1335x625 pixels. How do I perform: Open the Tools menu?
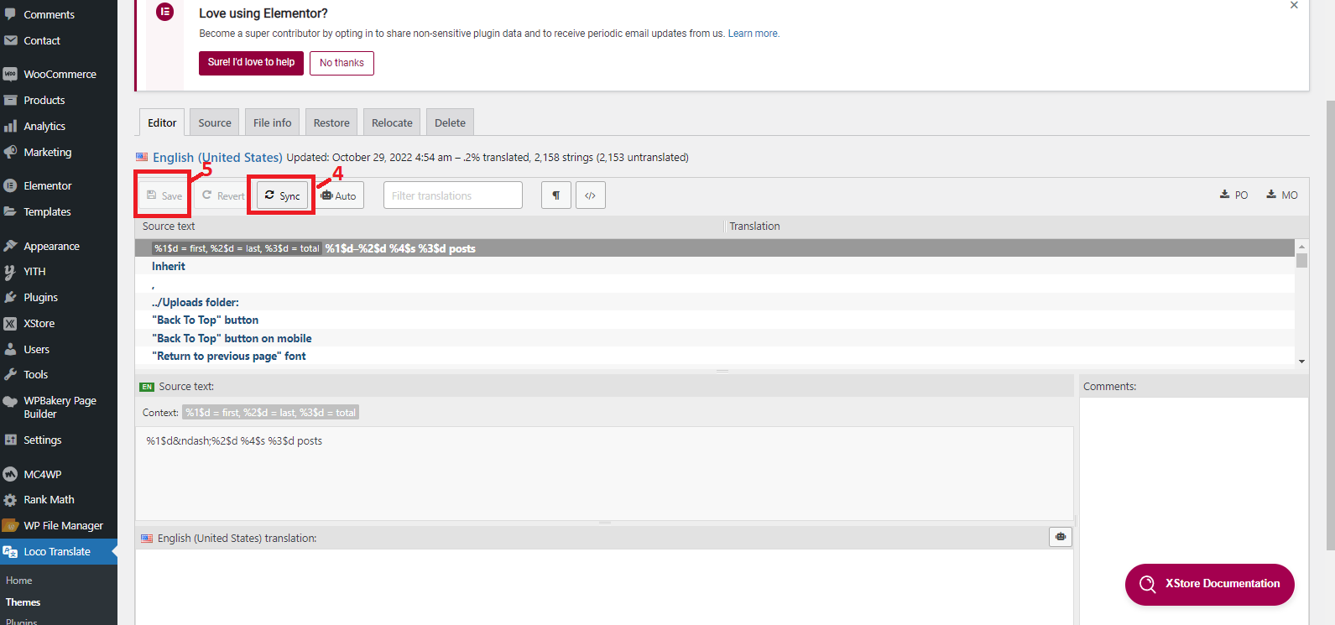tap(35, 374)
